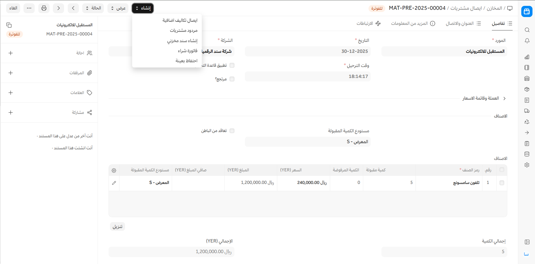Image resolution: width=535 pixels, height=264 pixels.
Task: Select row 1 checkbox in items table
Action: (502, 183)
